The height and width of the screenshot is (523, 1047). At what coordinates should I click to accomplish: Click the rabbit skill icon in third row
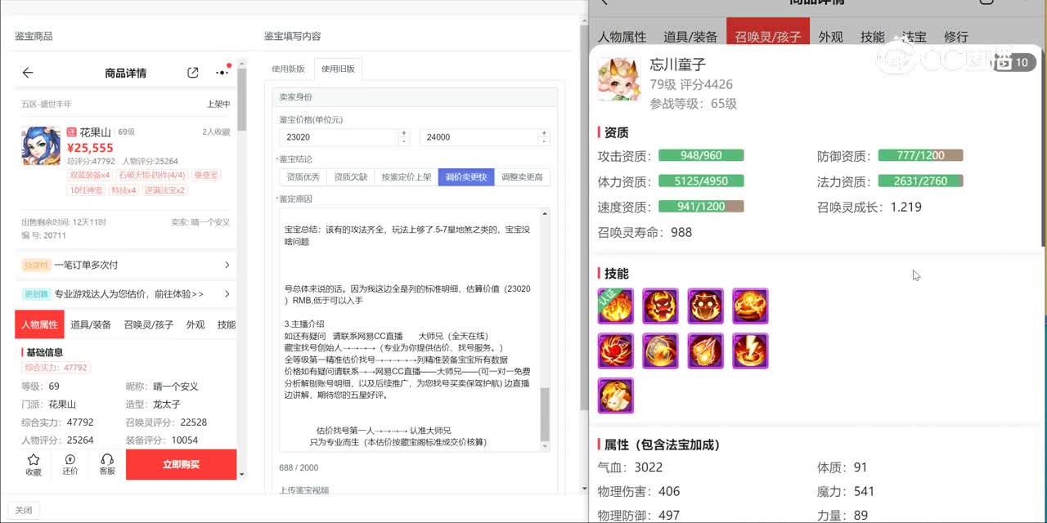pos(615,396)
